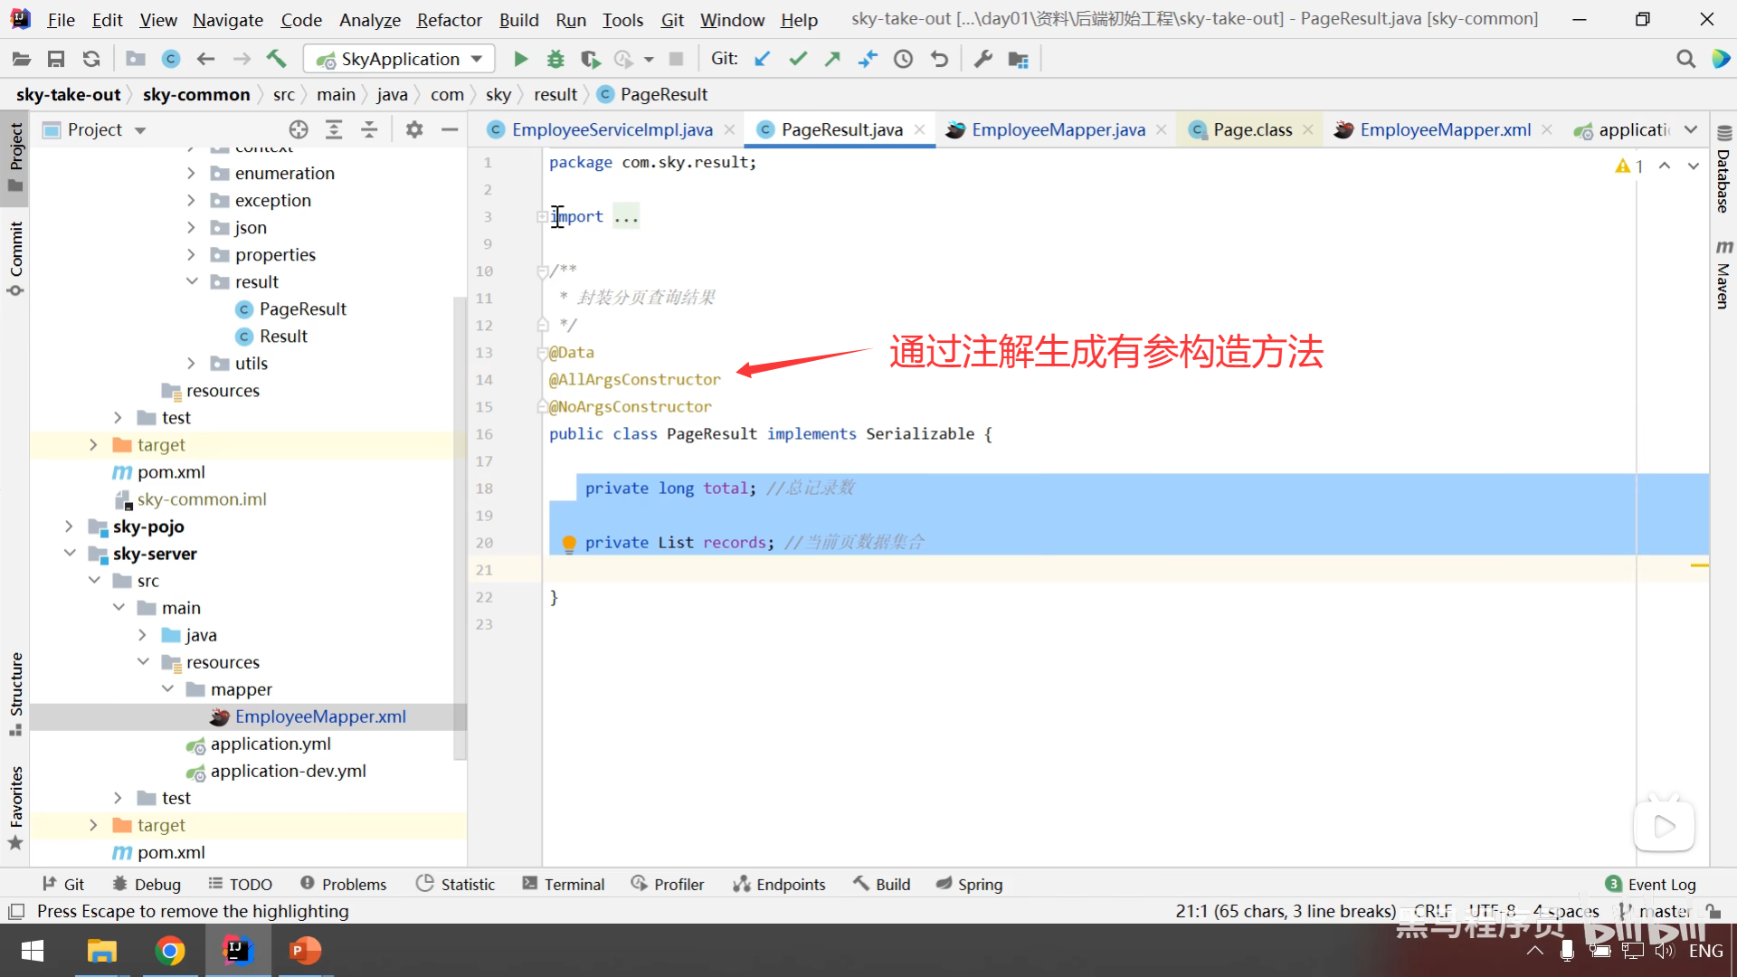This screenshot has width=1737, height=977.
Task: Open the Refactor menu
Action: 449,19
